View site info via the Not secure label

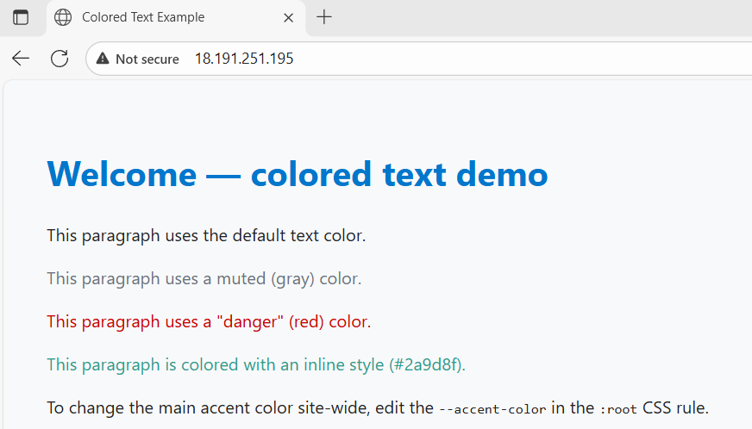click(147, 59)
